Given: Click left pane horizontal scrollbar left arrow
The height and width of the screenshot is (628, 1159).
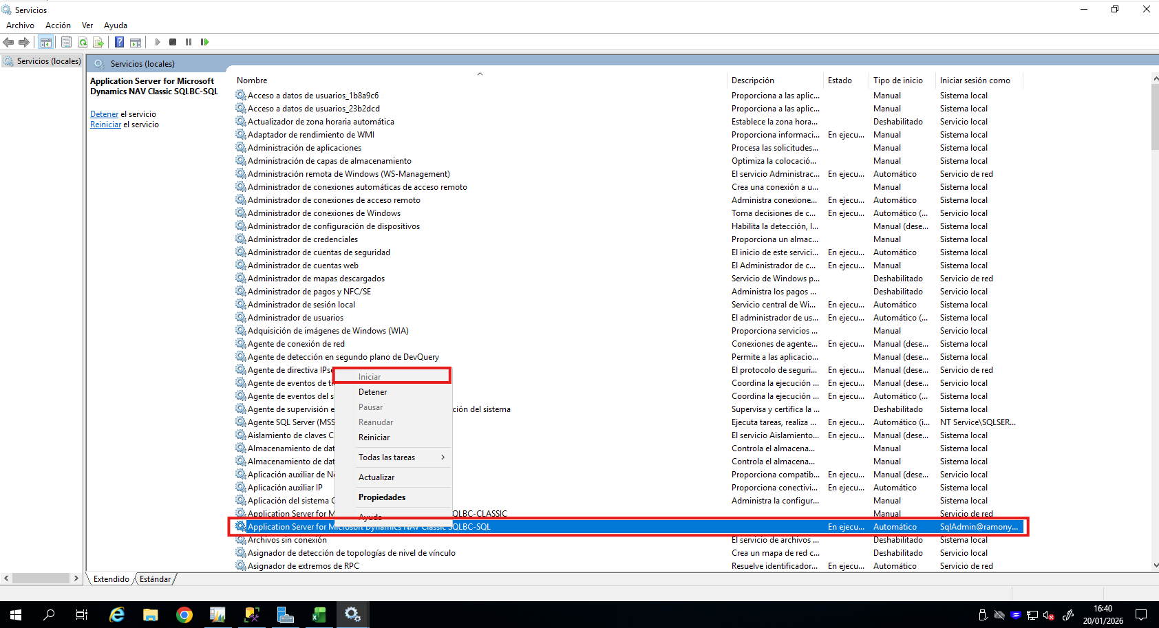Looking at the screenshot, I should point(6,578).
